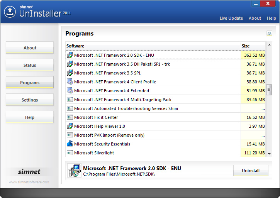Click the UnInstaller upload logo icon
The image size is (280, 198).
[x=10, y=12]
